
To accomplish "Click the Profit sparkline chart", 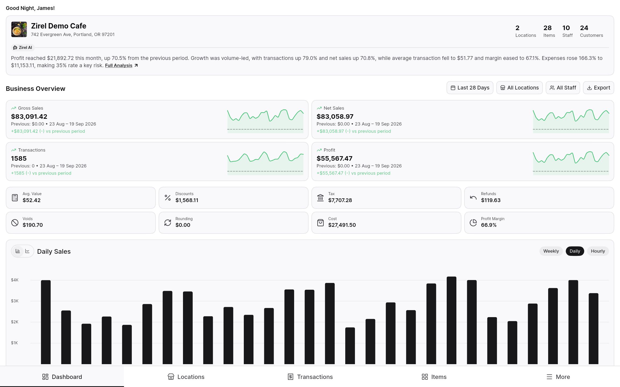I will coord(571,163).
